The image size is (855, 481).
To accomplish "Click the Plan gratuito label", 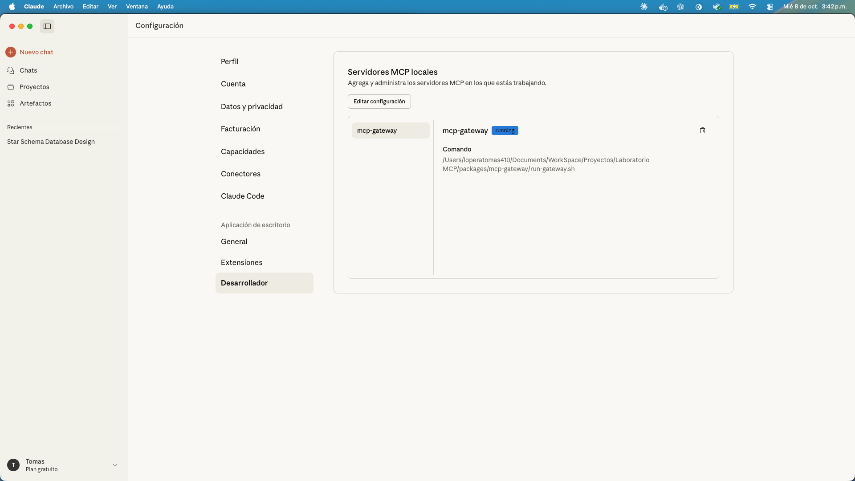I will (42, 469).
